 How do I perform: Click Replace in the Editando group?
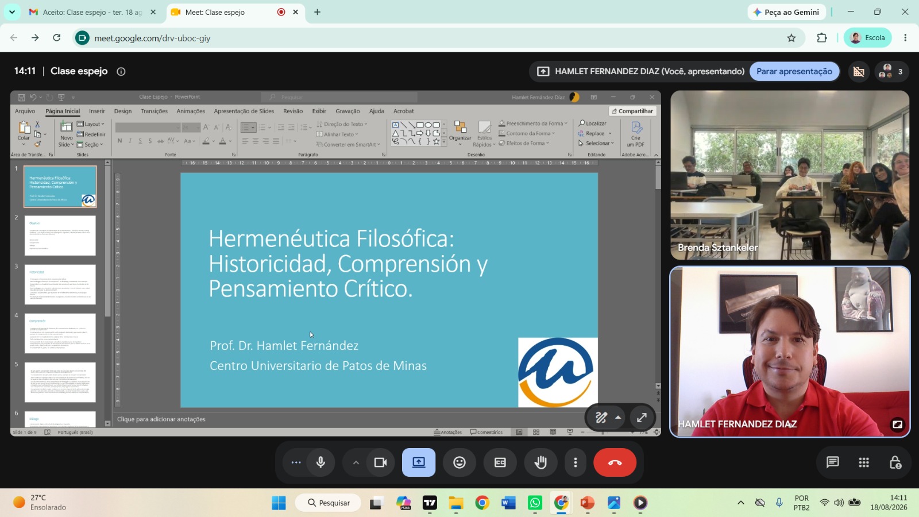594,133
